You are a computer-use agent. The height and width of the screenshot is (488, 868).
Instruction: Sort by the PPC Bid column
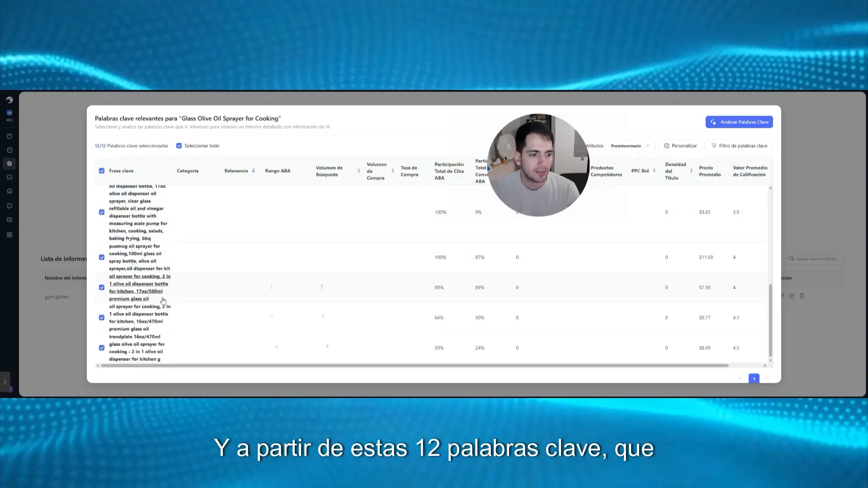(654, 171)
